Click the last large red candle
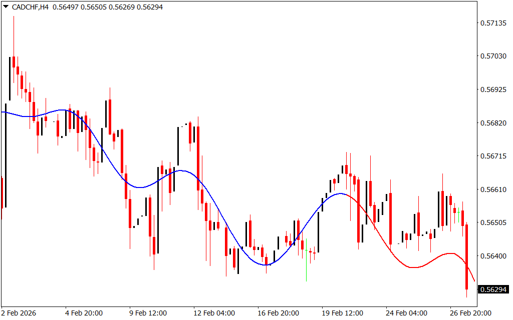Image resolution: width=513 pixels, height=320 pixels. [x=466, y=256]
